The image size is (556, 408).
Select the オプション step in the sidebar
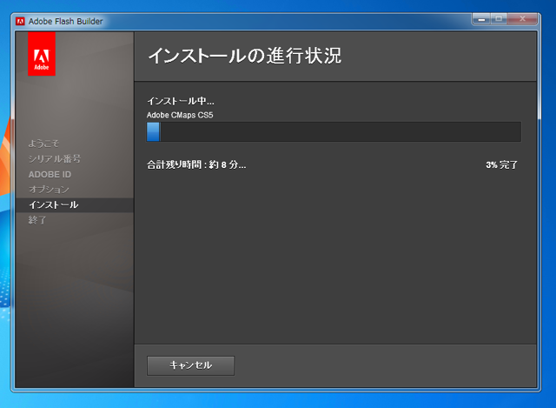[49, 190]
